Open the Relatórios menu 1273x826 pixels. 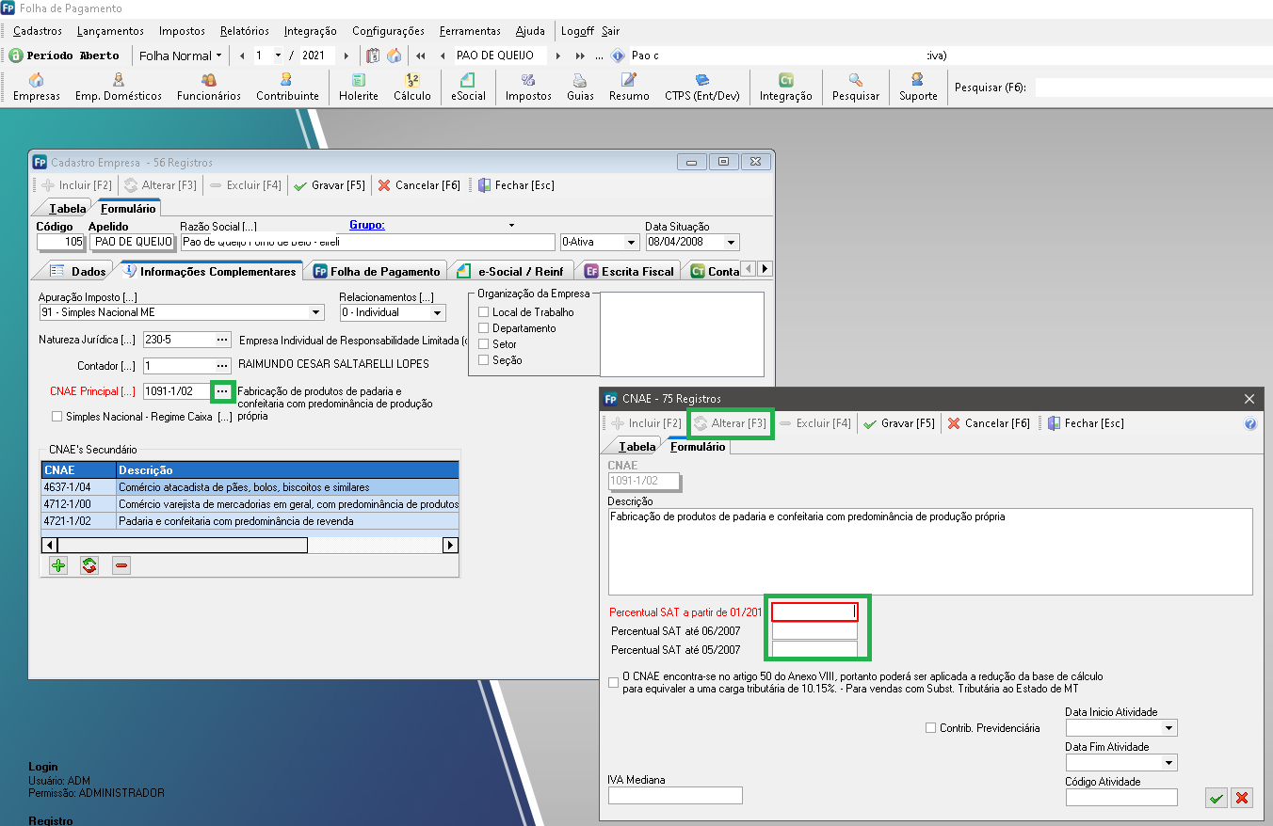pos(244,31)
